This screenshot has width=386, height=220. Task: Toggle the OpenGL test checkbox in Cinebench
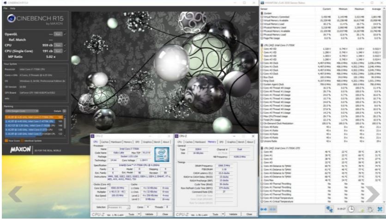point(65,34)
